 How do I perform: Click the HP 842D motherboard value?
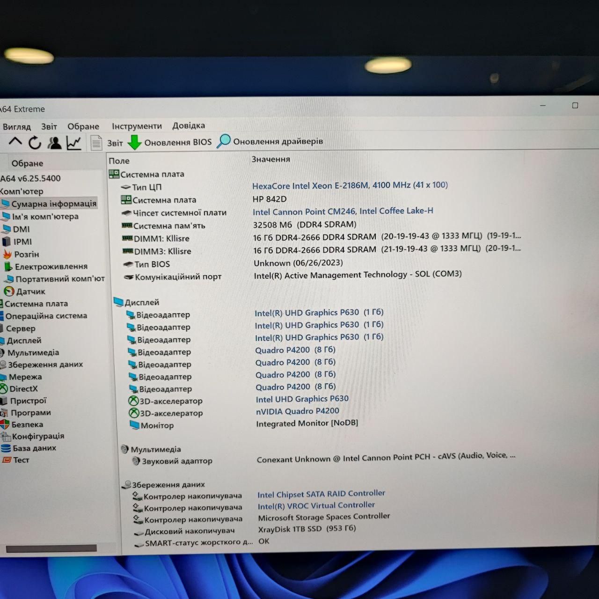(x=270, y=199)
